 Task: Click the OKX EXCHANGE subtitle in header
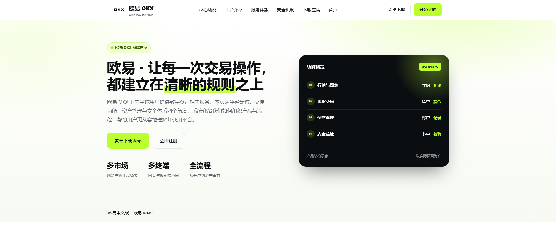141,15
